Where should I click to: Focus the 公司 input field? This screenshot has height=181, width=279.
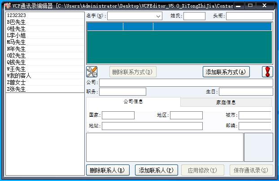[x=186, y=83]
